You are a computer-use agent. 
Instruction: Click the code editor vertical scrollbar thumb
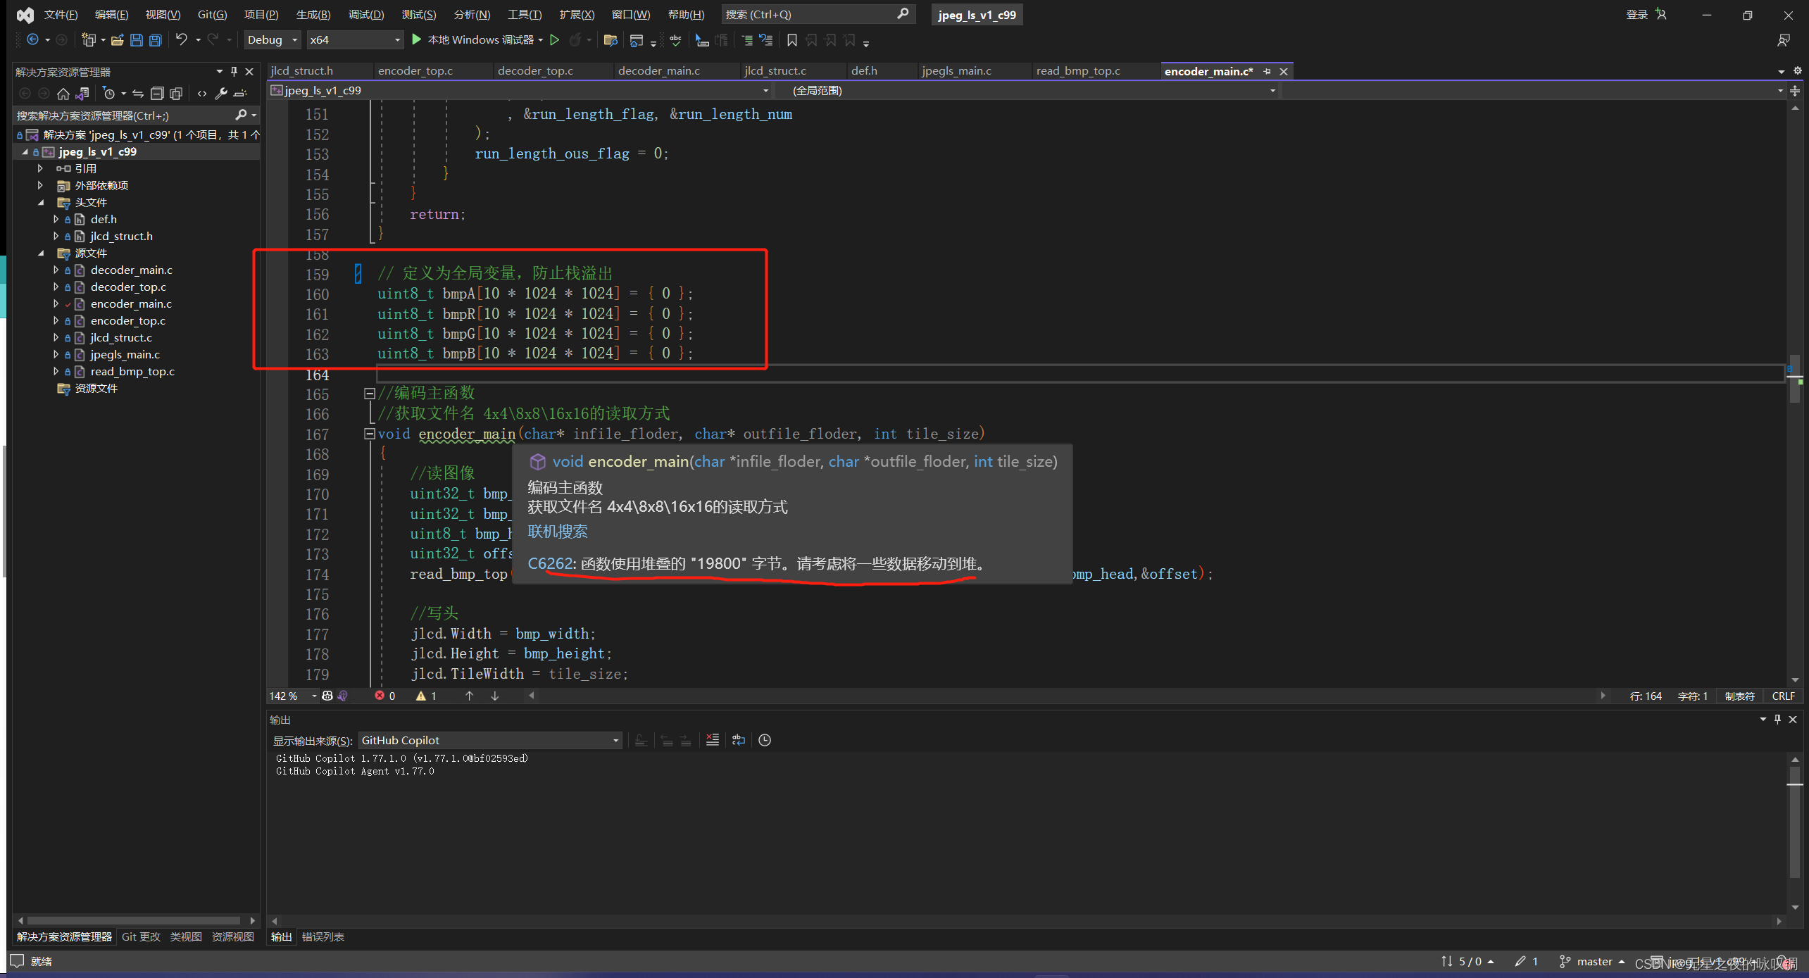(x=1795, y=378)
